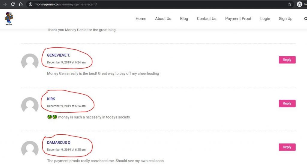Open the About Us page
Screen dimensions: 307x167
click(163, 19)
